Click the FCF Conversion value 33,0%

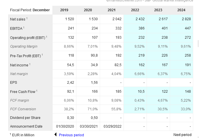pos(186,109)
